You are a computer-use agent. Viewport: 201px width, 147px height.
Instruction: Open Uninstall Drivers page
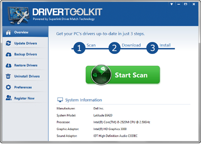point(25,76)
